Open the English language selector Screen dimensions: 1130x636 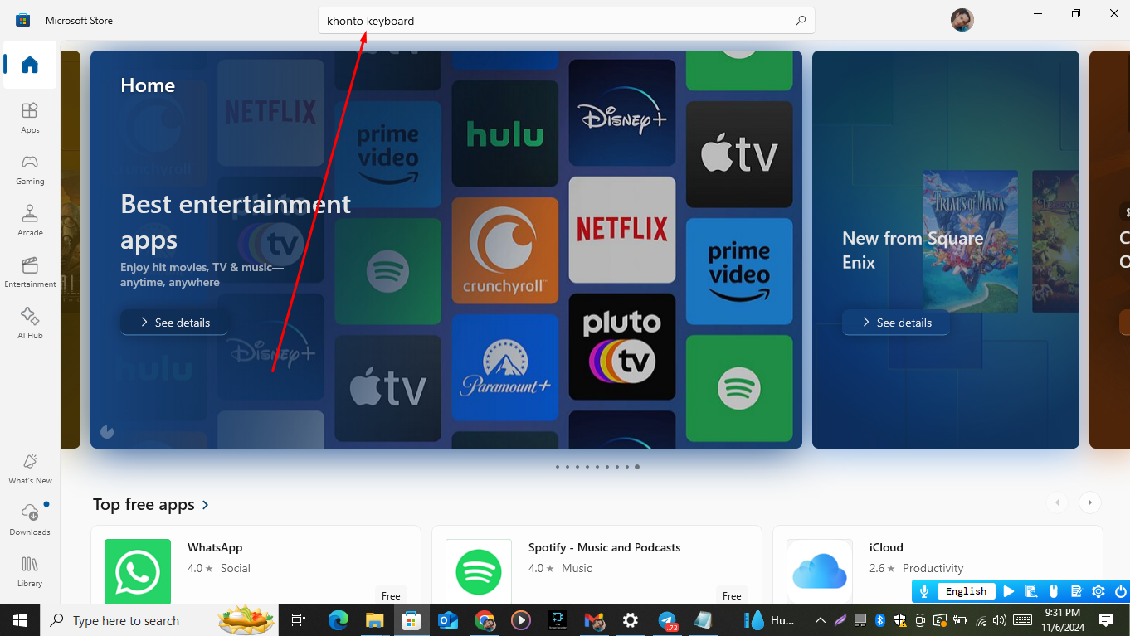point(966,591)
